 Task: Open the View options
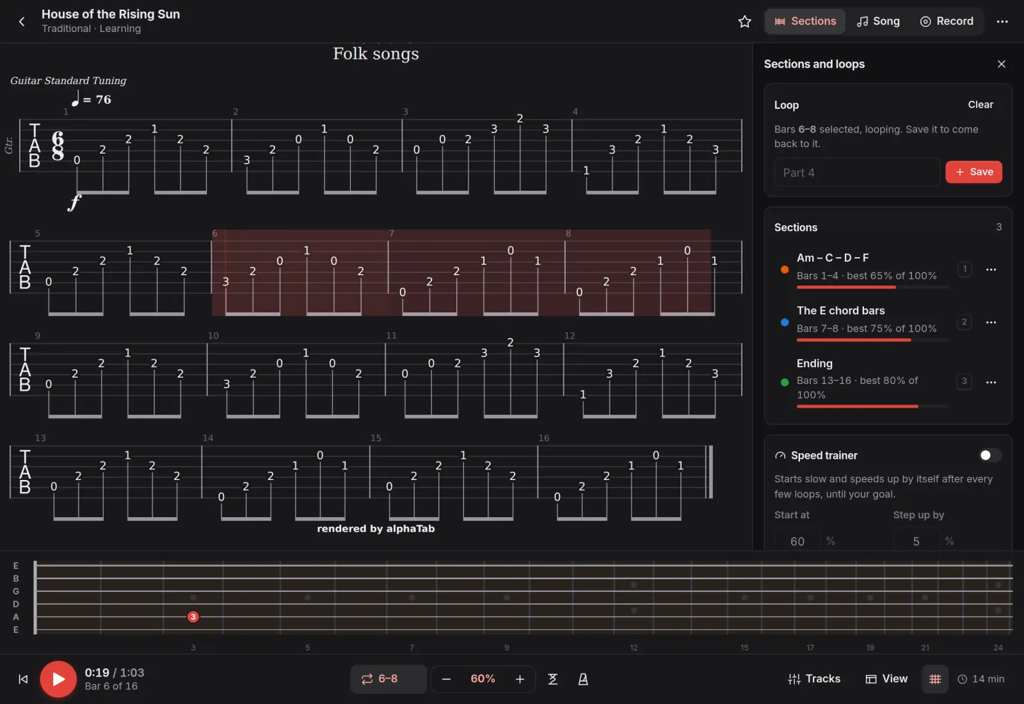886,679
